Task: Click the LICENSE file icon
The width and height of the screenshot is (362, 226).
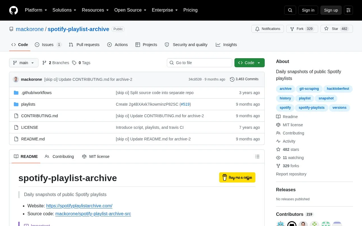Action: point(16,127)
